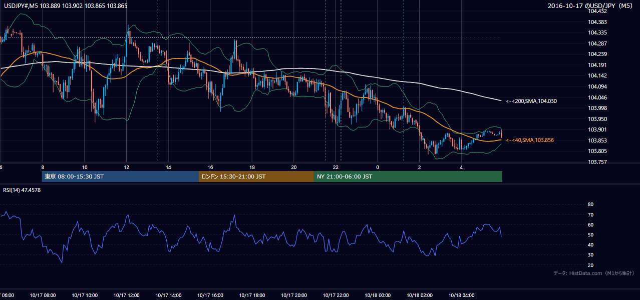Image resolution: width=640 pixels, height=300 pixels.
Task: Click the 10/17 22:00 time label
Action: [x=336, y=295]
